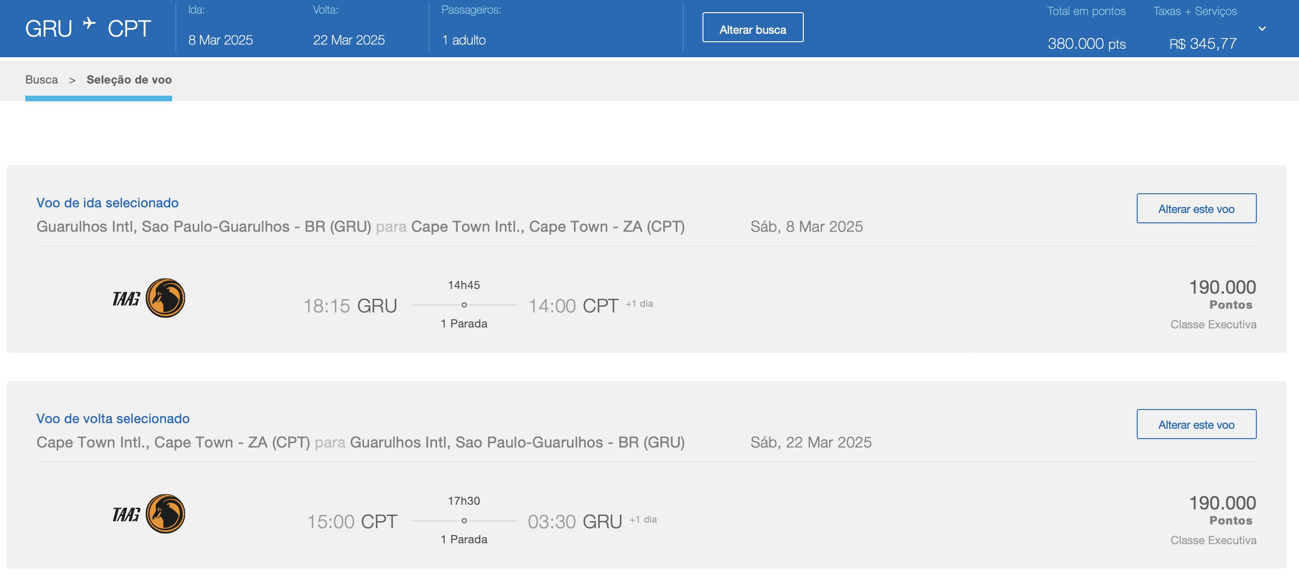Viewport: 1299px width, 577px height.
Task: Click the TAAG logo on the return flight
Action: click(x=149, y=514)
